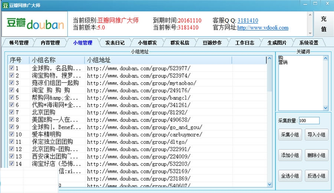The width and height of the screenshot is (334, 193).
Task: Open the 系统设置 tab
Action: point(309,43)
